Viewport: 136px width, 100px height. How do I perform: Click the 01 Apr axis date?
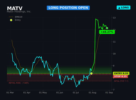(27, 93)
